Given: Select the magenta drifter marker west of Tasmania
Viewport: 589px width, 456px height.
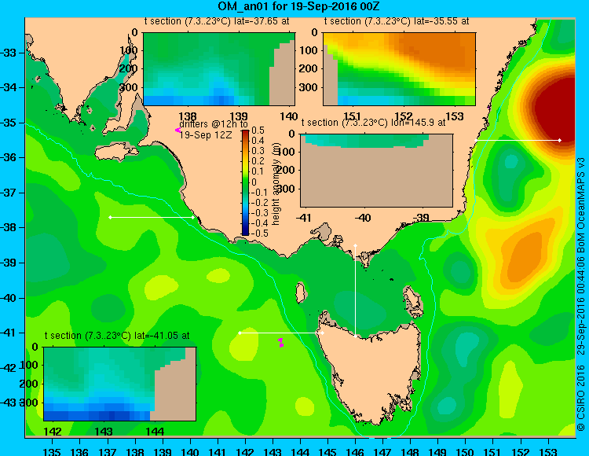Looking at the screenshot, I should [x=280, y=343].
